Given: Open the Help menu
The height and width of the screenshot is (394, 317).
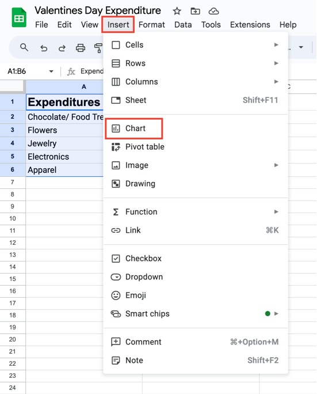Looking at the screenshot, I should [288, 25].
